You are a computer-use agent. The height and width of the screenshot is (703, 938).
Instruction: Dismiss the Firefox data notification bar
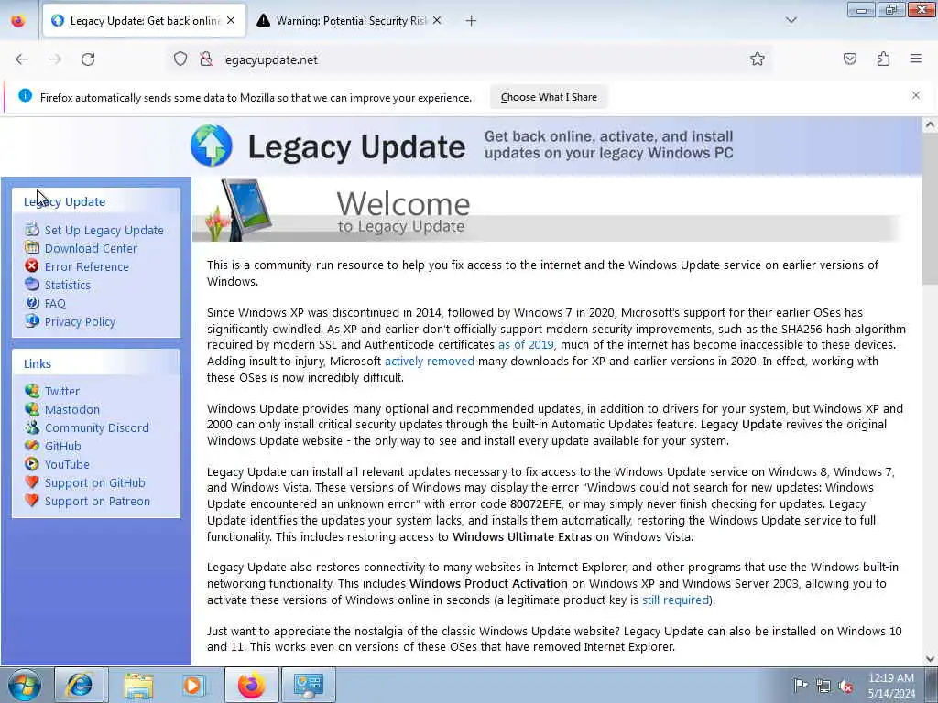coord(916,95)
